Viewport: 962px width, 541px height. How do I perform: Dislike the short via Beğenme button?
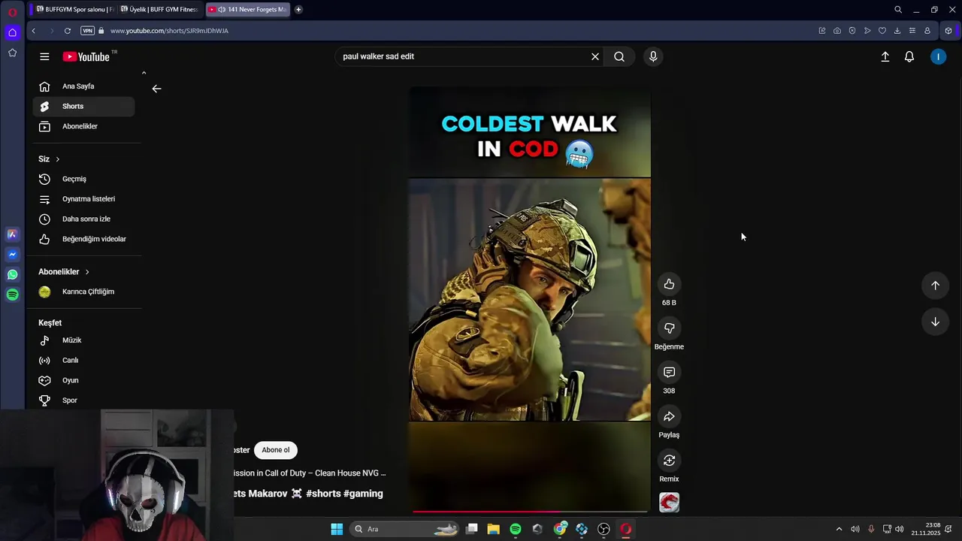tap(669, 328)
